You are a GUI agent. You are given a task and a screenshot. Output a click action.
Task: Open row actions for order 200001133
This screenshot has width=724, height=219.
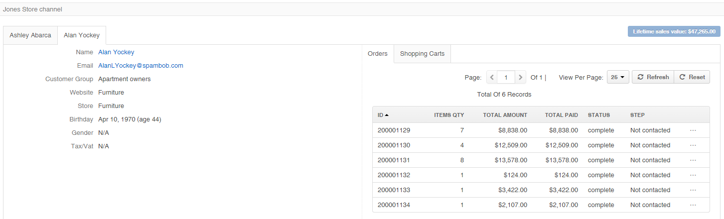coord(693,190)
